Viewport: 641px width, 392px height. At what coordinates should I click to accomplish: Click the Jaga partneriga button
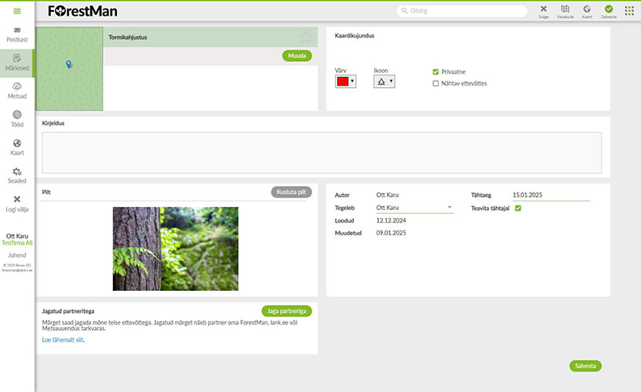[x=286, y=311]
